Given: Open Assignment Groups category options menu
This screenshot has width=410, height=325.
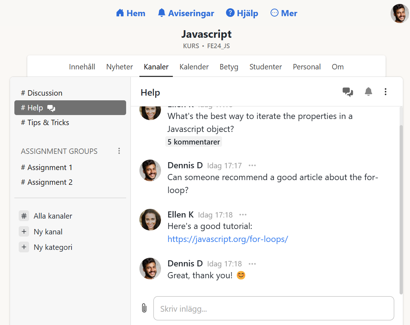Looking at the screenshot, I should tap(119, 151).
